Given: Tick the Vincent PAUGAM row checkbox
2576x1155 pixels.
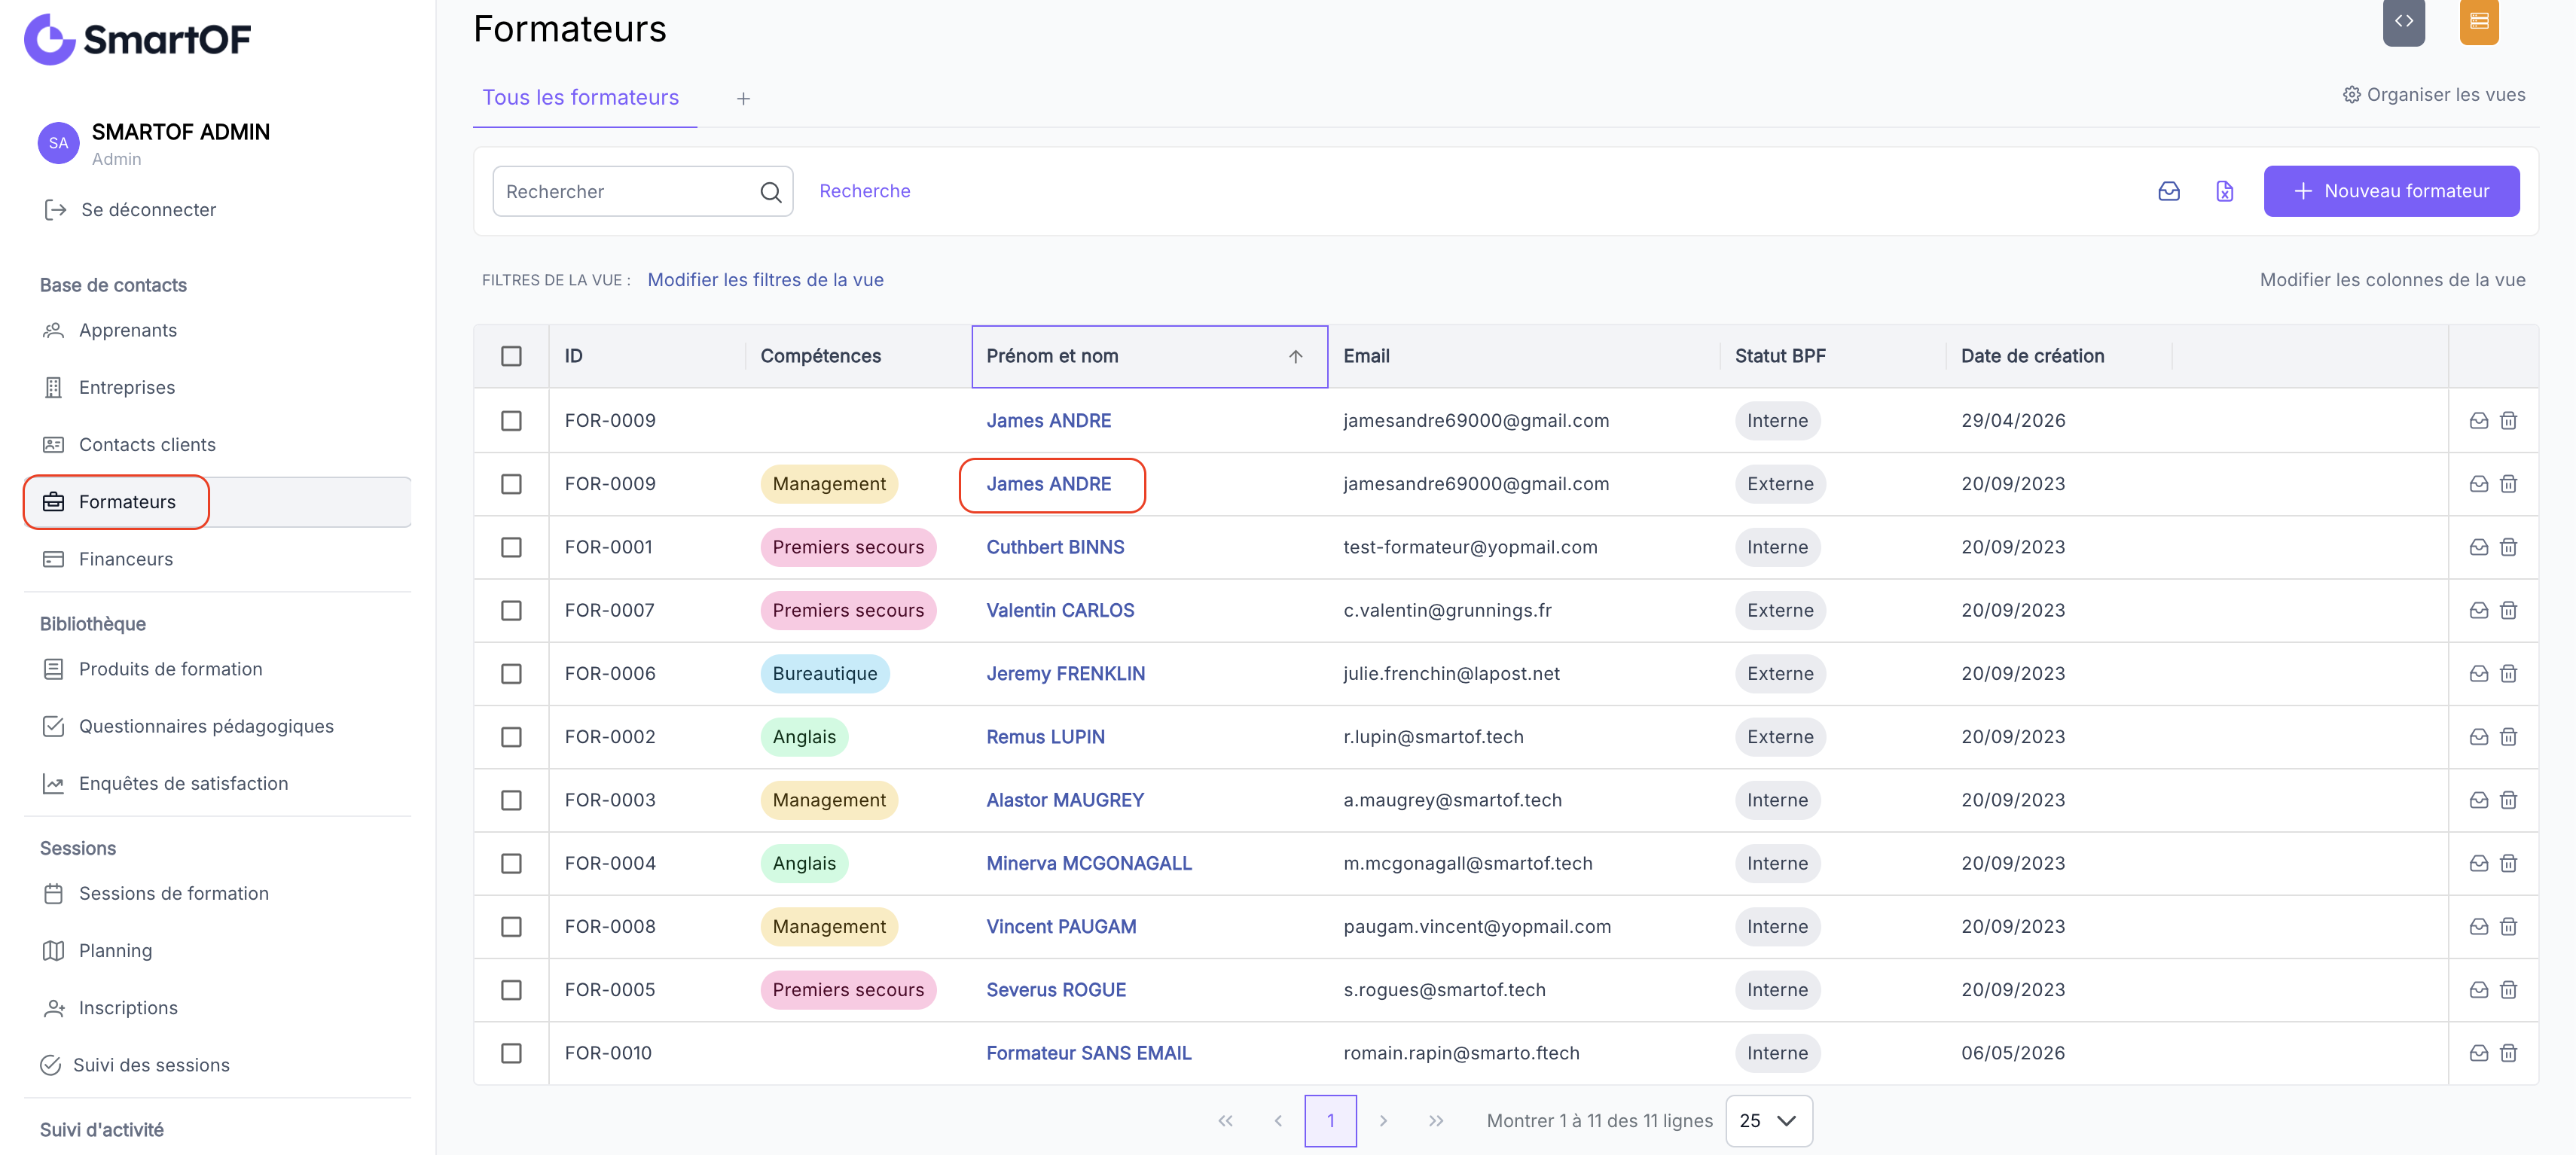Looking at the screenshot, I should 511,926.
